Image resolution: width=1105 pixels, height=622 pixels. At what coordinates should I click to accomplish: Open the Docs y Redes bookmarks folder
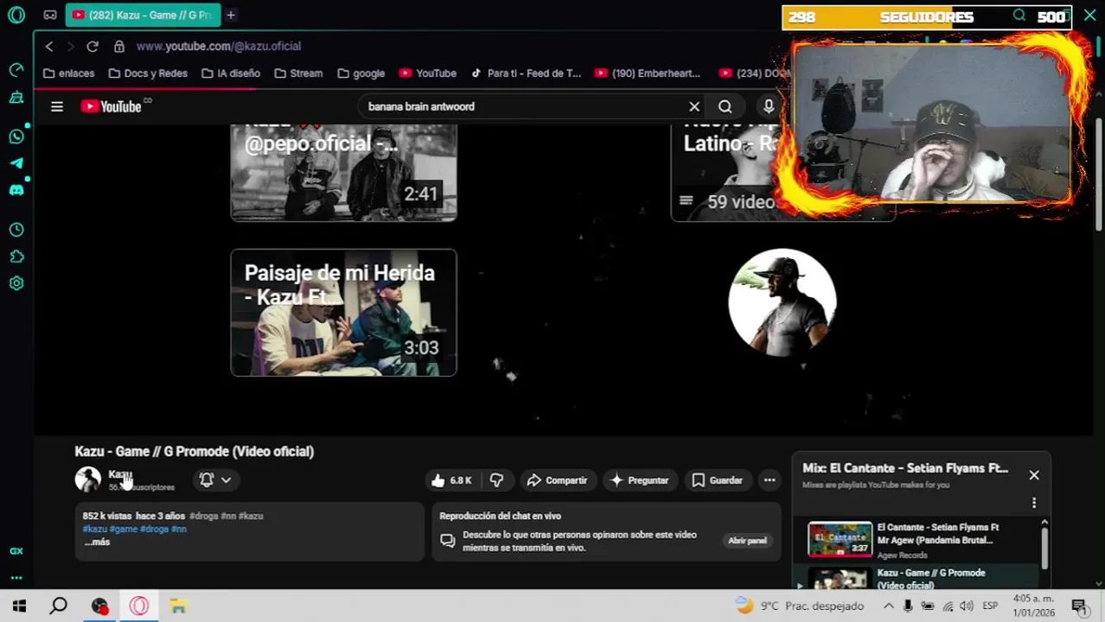click(x=148, y=73)
